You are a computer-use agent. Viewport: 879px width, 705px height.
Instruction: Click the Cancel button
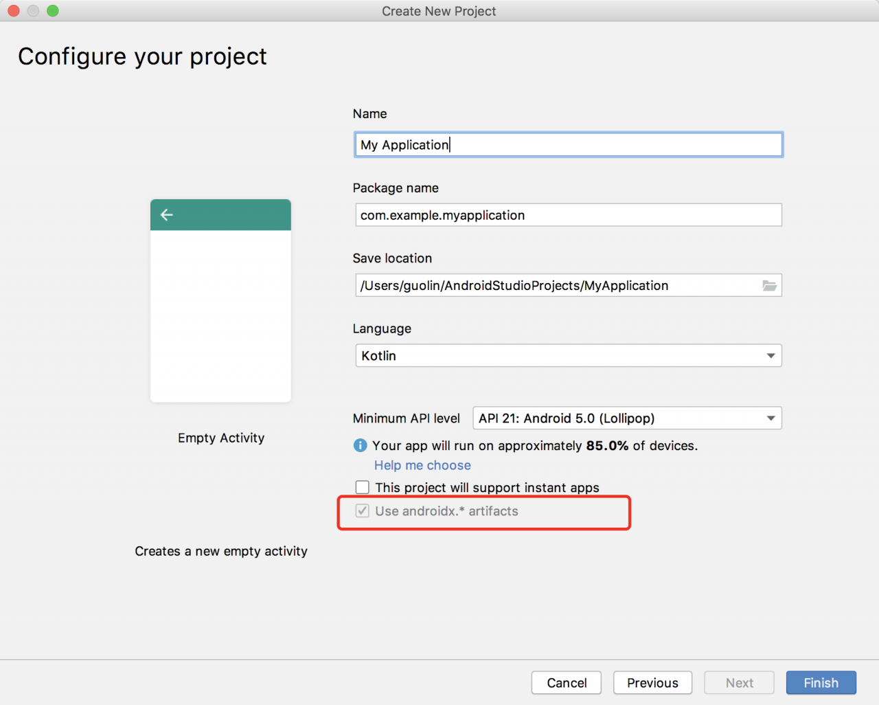tap(567, 683)
